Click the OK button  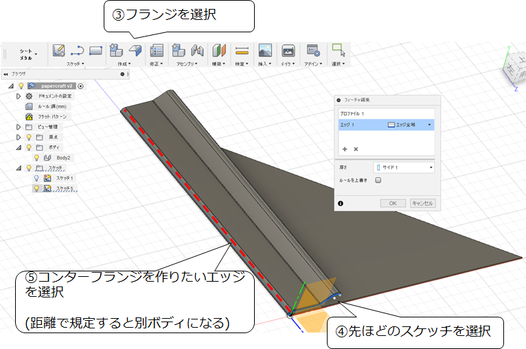click(x=393, y=203)
